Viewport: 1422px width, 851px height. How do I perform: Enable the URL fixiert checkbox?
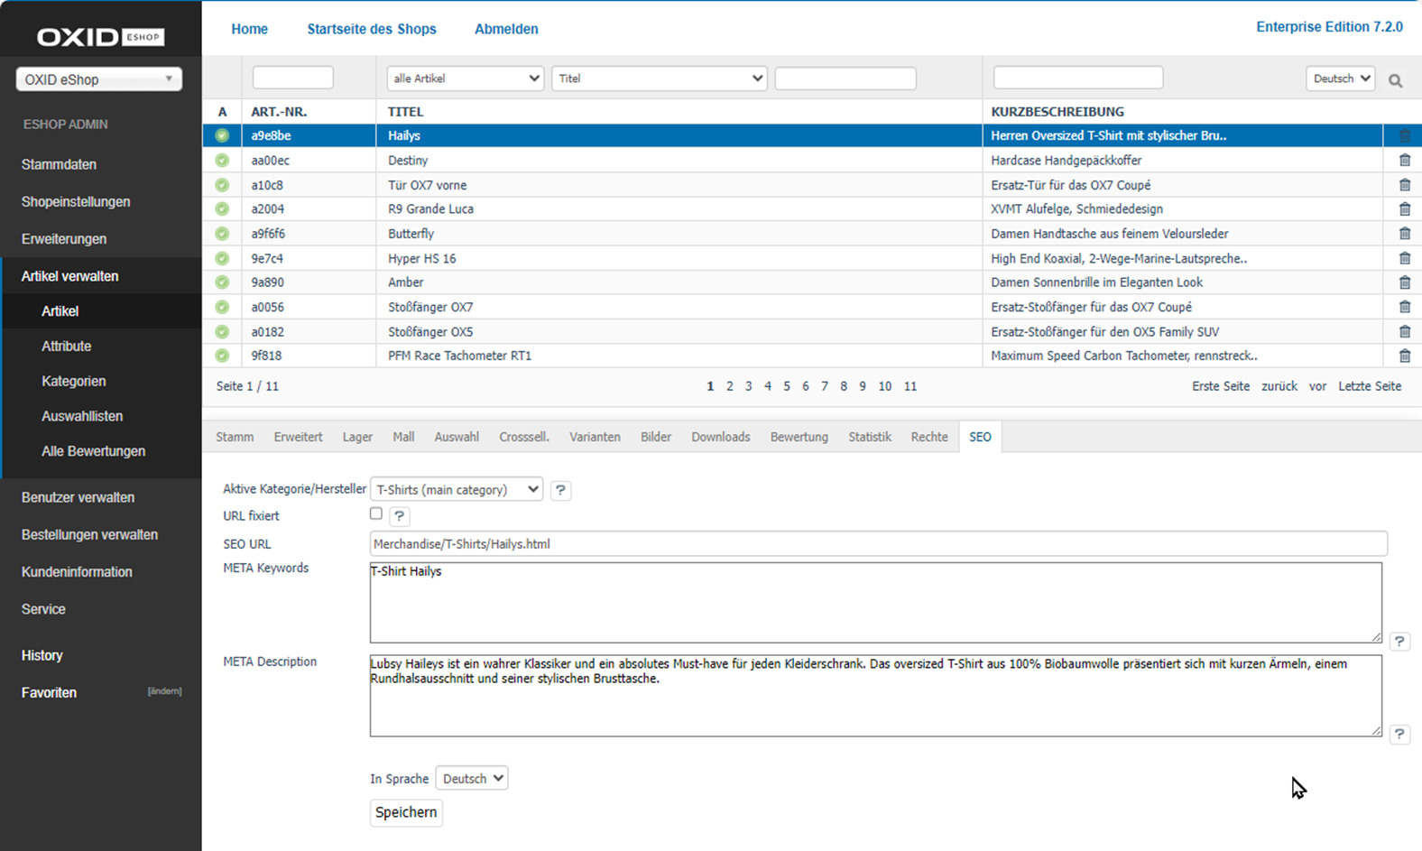pos(376,513)
